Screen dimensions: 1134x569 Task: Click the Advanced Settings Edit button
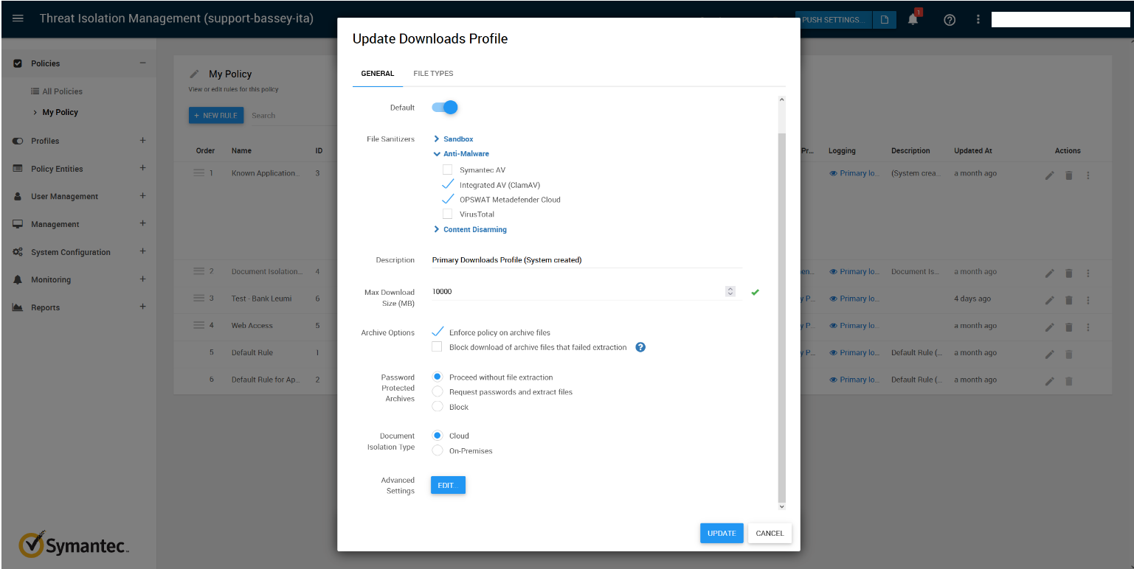(448, 485)
